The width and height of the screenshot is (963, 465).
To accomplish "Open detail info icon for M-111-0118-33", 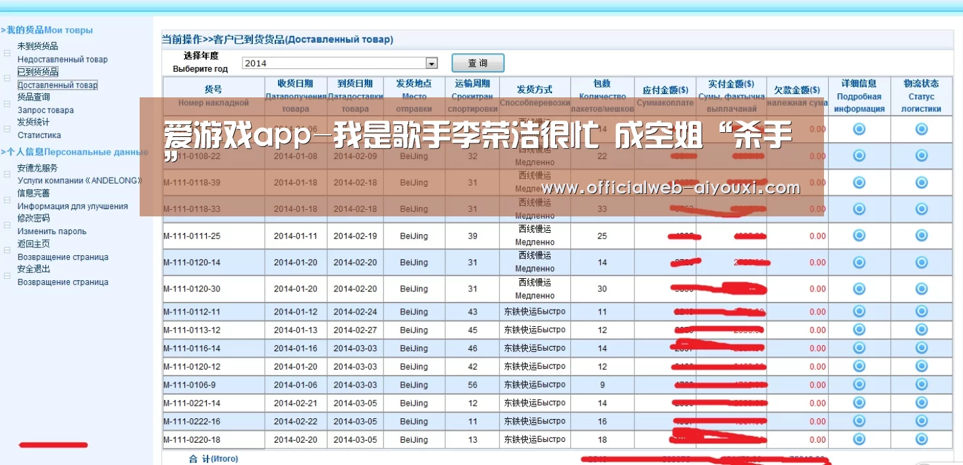I will pyautogui.click(x=859, y=208).
